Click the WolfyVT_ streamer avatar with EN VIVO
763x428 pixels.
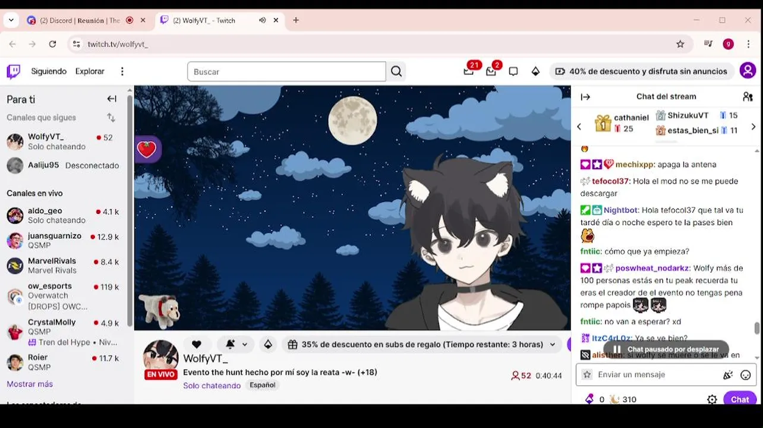(x=160, y=360)
